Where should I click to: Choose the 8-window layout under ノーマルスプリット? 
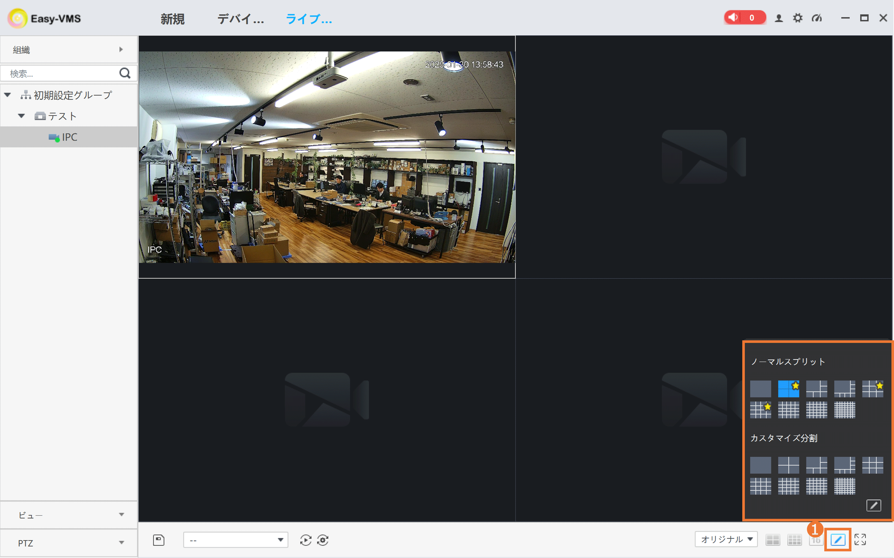(x=845, y=389)
